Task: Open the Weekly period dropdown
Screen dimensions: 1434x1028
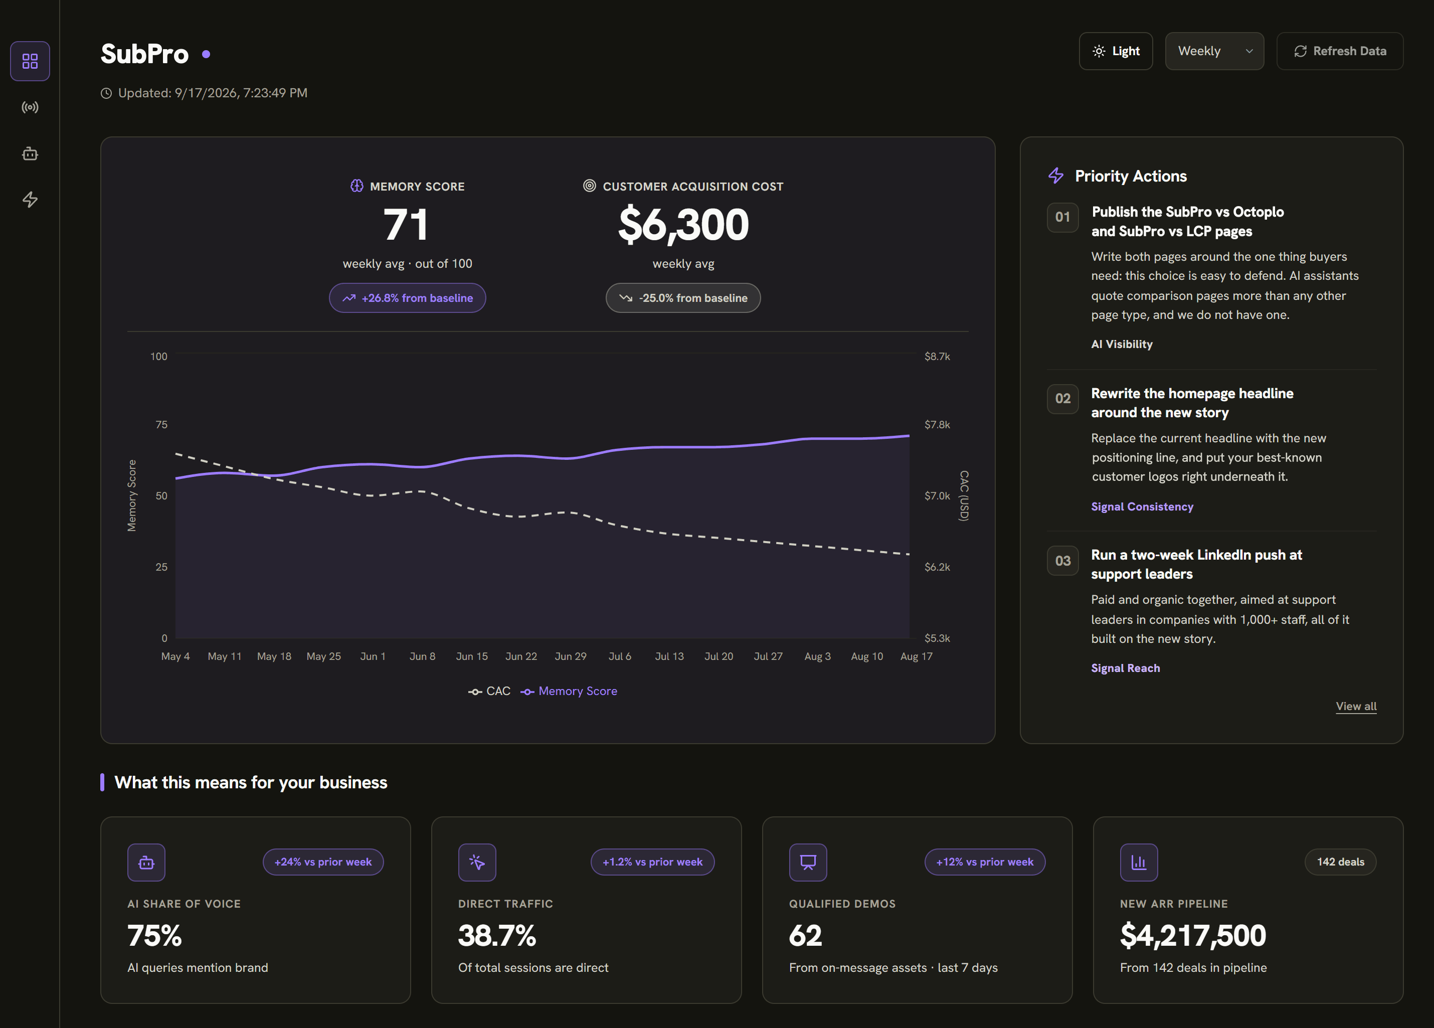Action: (x=1214, y=51)
